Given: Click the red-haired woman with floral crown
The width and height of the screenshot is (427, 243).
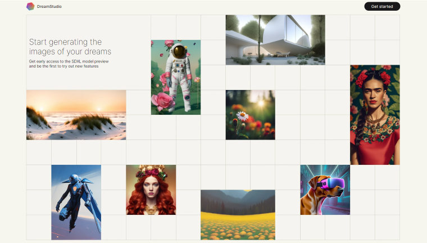Looking at the screenshot, I should (x=151, y=190).
